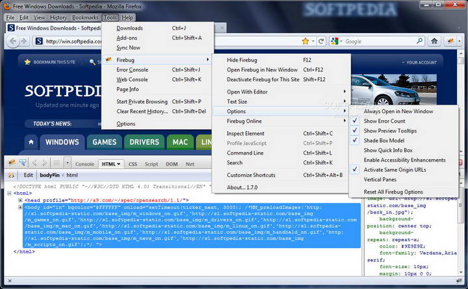Viewport: 468px width, 289px height.
Task: Click page vertical scrollbar up arrow
Action: pyautogui.click(x=461, y=54)
